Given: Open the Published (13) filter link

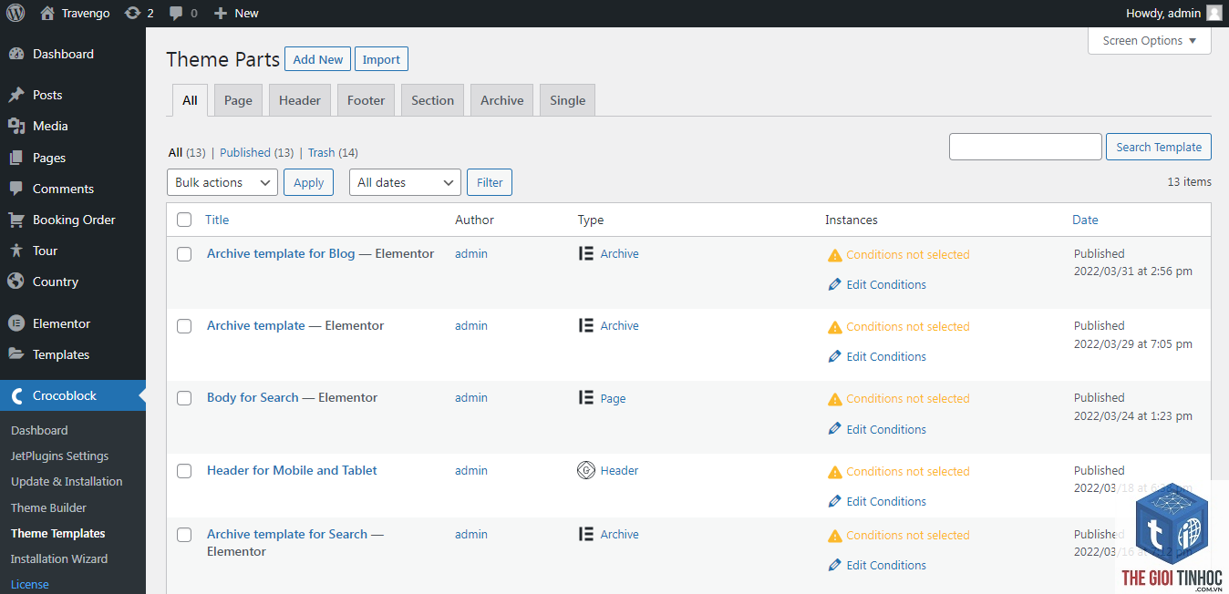Looking at the screenshot, I should (257, 152).
